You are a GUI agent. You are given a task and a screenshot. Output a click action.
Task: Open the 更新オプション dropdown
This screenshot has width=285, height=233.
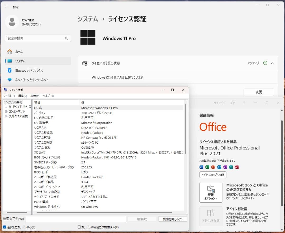click(211, 193)
